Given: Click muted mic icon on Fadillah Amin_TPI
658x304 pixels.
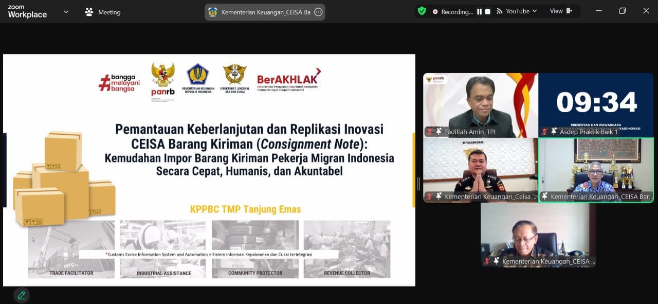Looking at the screenshot, I should [429, 132].
